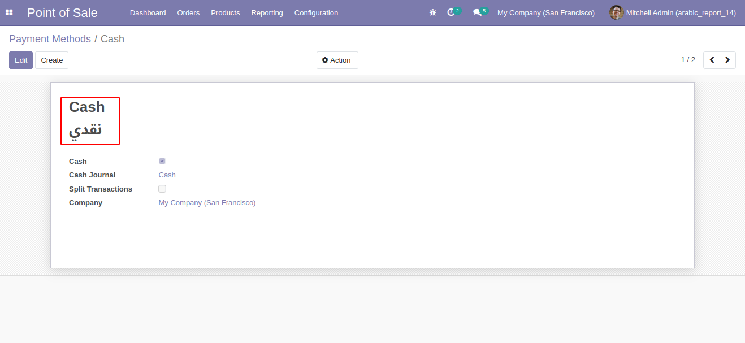
Task: Click the Create button
Action: pos(52,60)
